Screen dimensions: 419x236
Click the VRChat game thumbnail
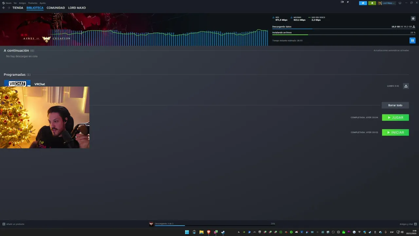(17, 83)
